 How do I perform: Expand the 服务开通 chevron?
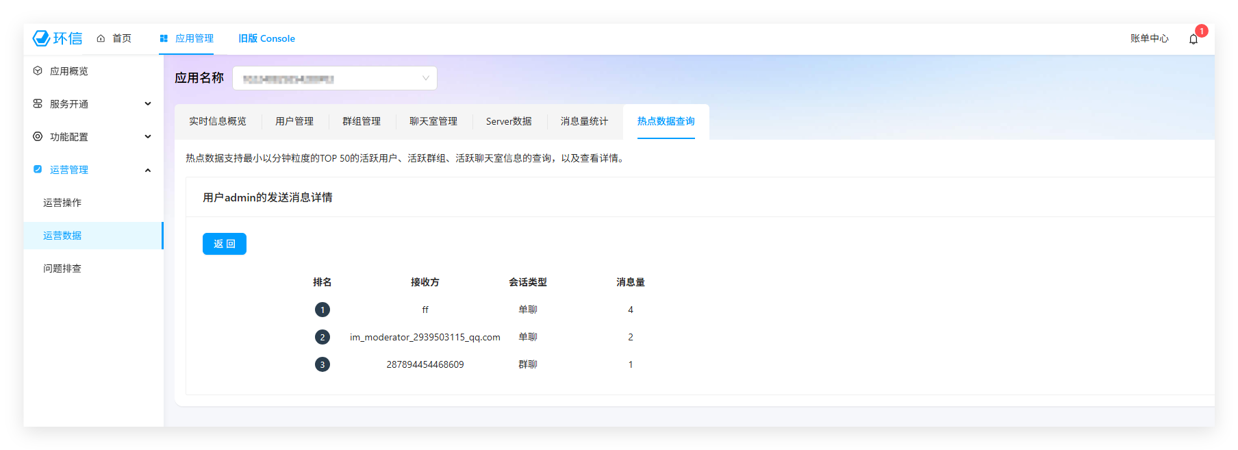coord(148,103)
